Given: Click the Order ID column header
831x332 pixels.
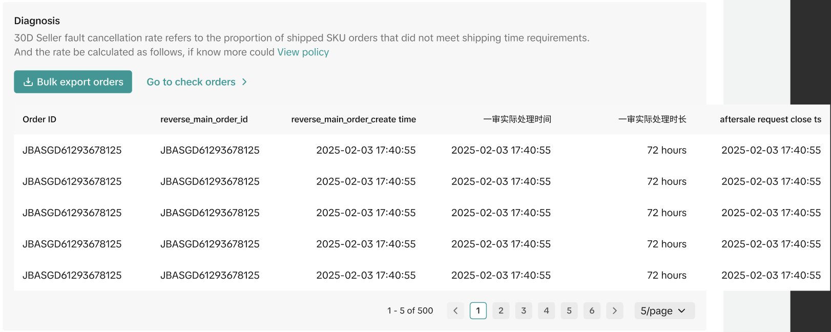Looking at the screenshot, I should (39, 119).
